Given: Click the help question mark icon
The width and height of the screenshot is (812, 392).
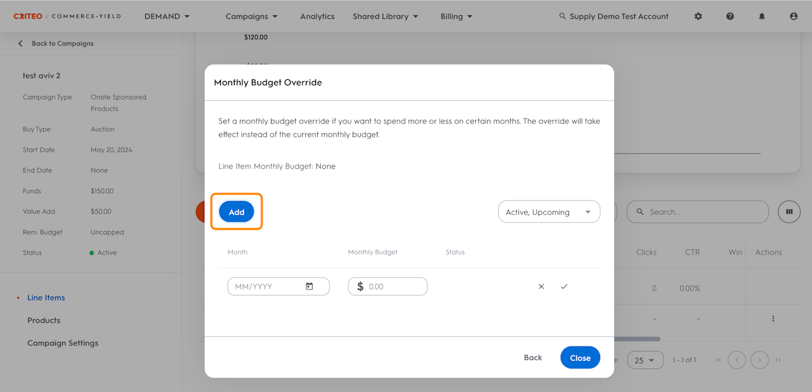Looking at the screenshot, I should pos(730,16).
